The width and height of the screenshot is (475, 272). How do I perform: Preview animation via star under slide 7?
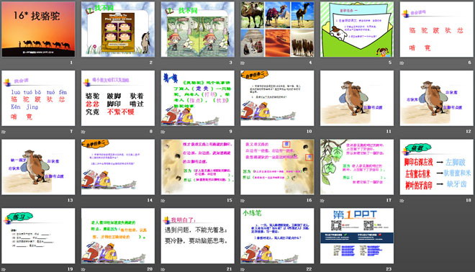[4, 132]
